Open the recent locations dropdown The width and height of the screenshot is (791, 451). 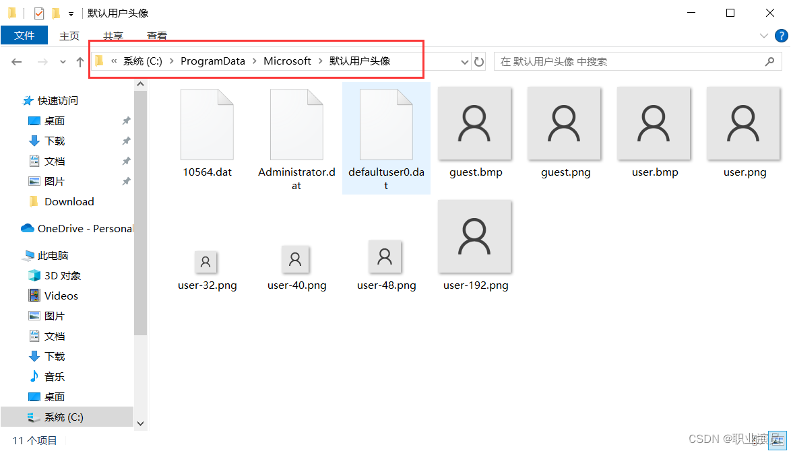(63, 62)
